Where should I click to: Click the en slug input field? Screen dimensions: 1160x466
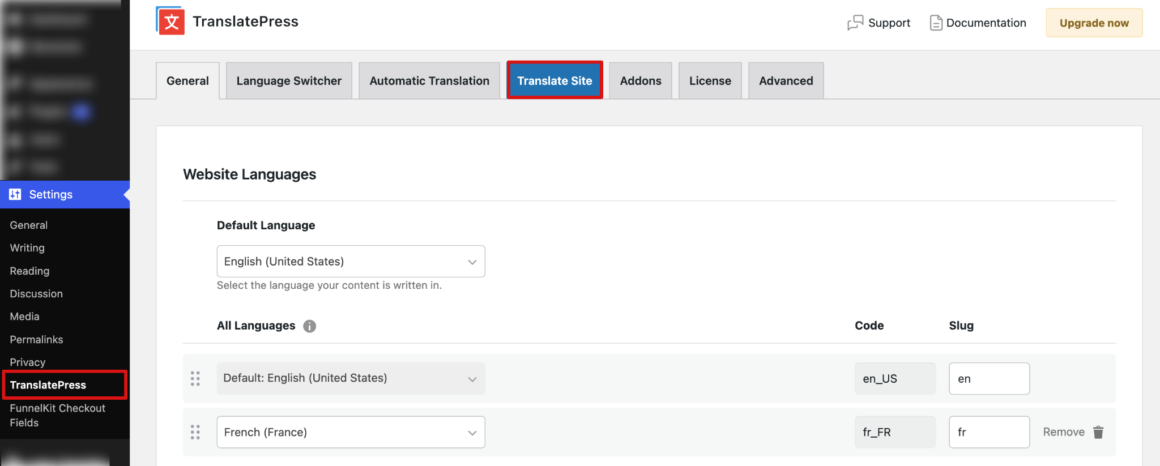989,379
